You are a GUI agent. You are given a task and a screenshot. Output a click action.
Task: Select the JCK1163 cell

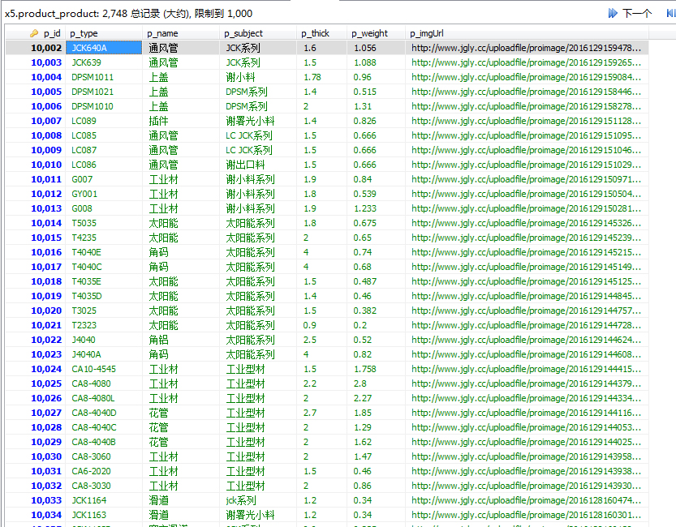click(104, 515)
